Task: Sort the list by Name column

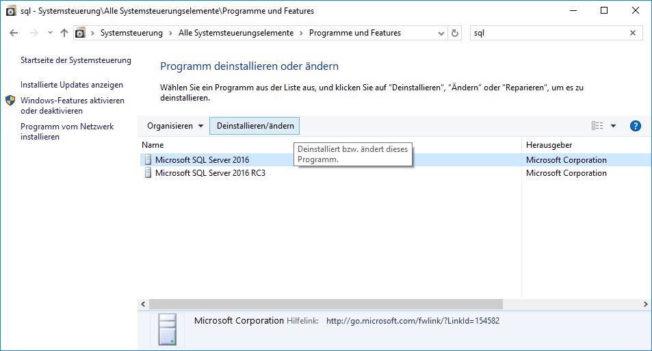Action: pyautogui.click(x=153, y=145)
